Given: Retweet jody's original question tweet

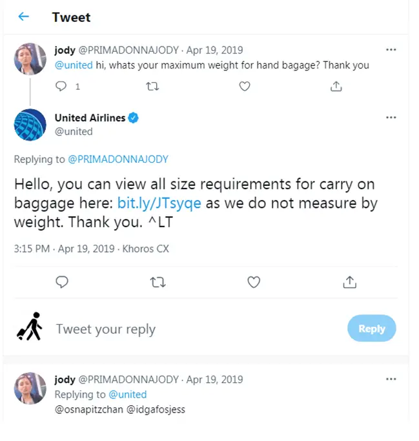Looking at the screenshot, I should point(153,86).
